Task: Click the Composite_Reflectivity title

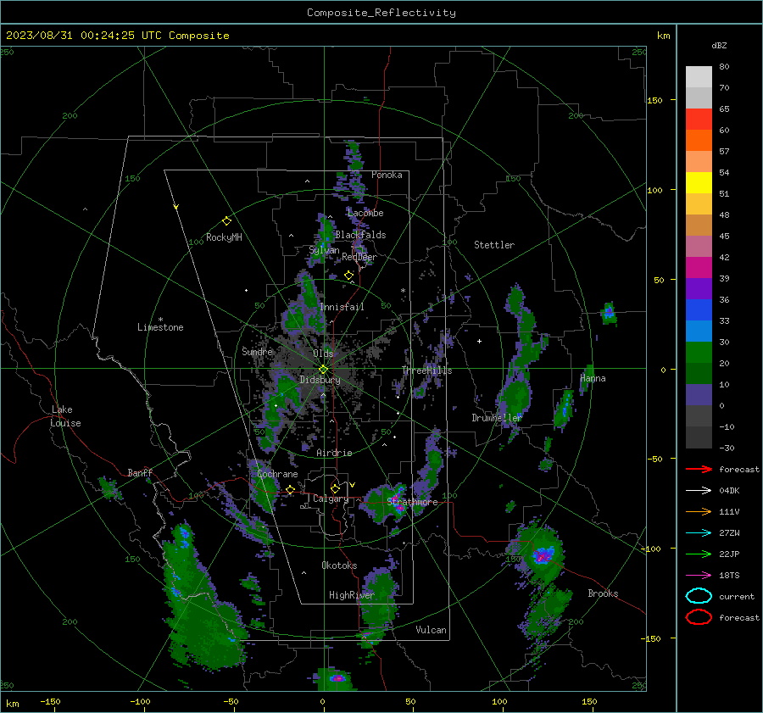Action: 381,13
